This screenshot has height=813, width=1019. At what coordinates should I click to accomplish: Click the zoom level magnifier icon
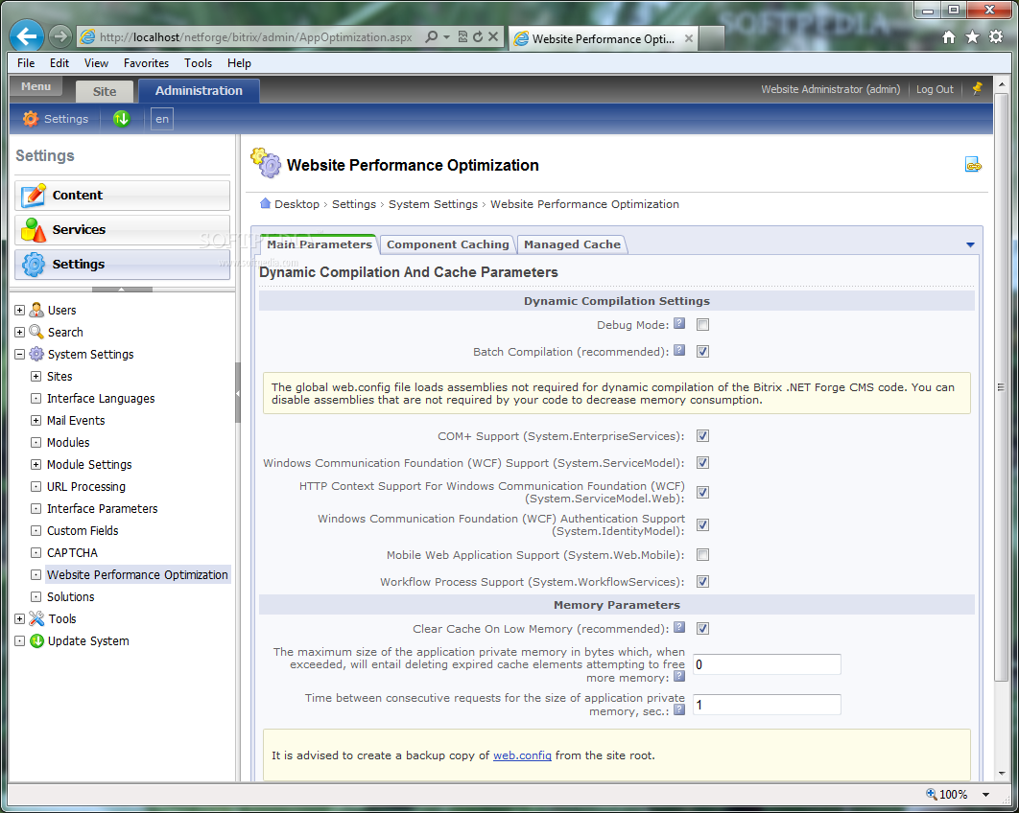pyautogui.click(x=932, y=794)
